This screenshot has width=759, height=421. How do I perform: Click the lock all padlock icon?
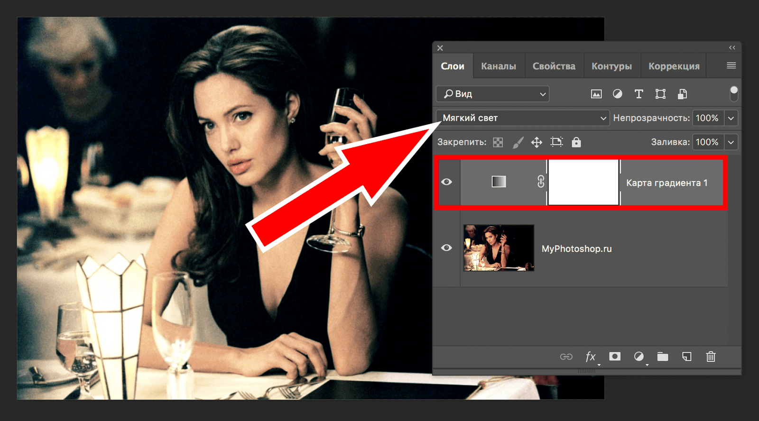[x=576, y=142]
